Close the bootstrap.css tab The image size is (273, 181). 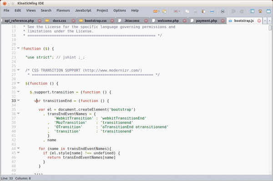click(x=112, y=21)
